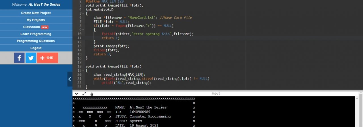Click the console copy-to-clipboard icon
Image resolution: width=363 pixels, height=127 pixels.
(92, 94)
